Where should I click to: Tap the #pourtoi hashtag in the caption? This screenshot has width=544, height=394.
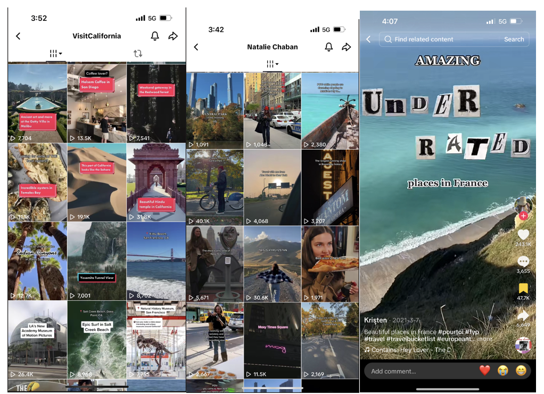450,332
